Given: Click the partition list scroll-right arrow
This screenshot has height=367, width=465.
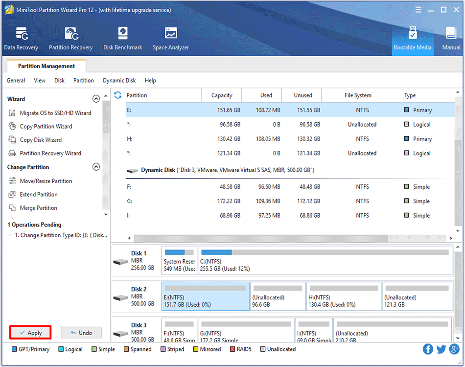Looking at the screenshot, I should click(451, 238).
